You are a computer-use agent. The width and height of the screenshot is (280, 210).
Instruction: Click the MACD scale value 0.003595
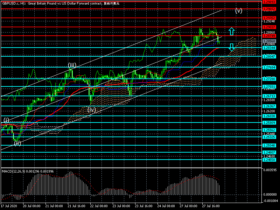(270, 170)
